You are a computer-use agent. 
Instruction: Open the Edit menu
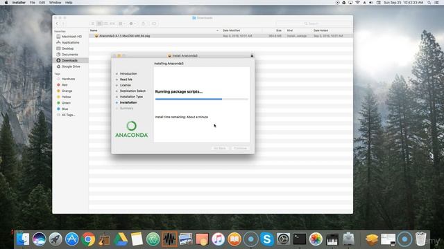point(42,3)
